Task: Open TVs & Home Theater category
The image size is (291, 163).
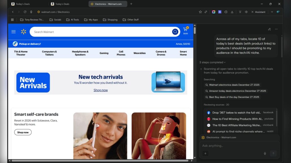Action: pyautogui.click(x=21, y=53)
